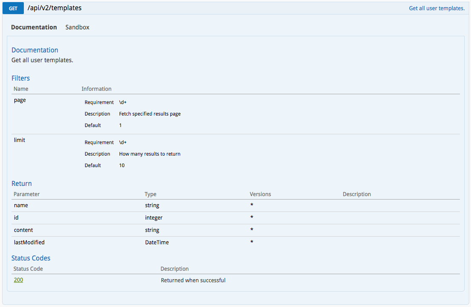Viewport: 471px width, 307px height.
Task: Select the string type for name row
Action: tap(152, 206)
